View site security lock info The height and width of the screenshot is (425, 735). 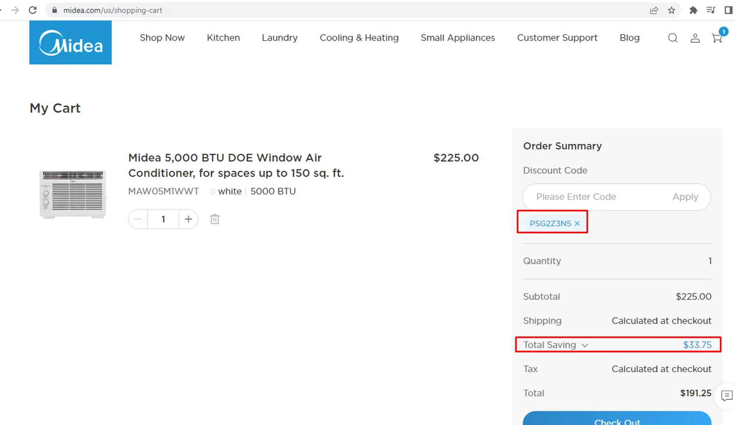pos(54,10)
